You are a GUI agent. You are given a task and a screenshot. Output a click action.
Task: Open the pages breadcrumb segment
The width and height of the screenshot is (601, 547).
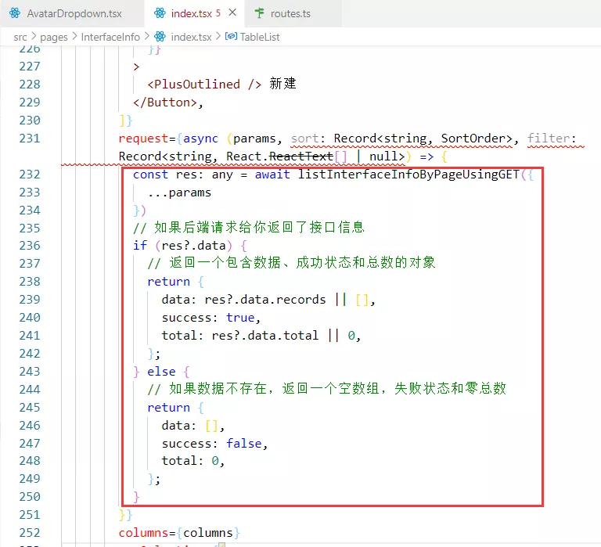[x=54, y=38]
